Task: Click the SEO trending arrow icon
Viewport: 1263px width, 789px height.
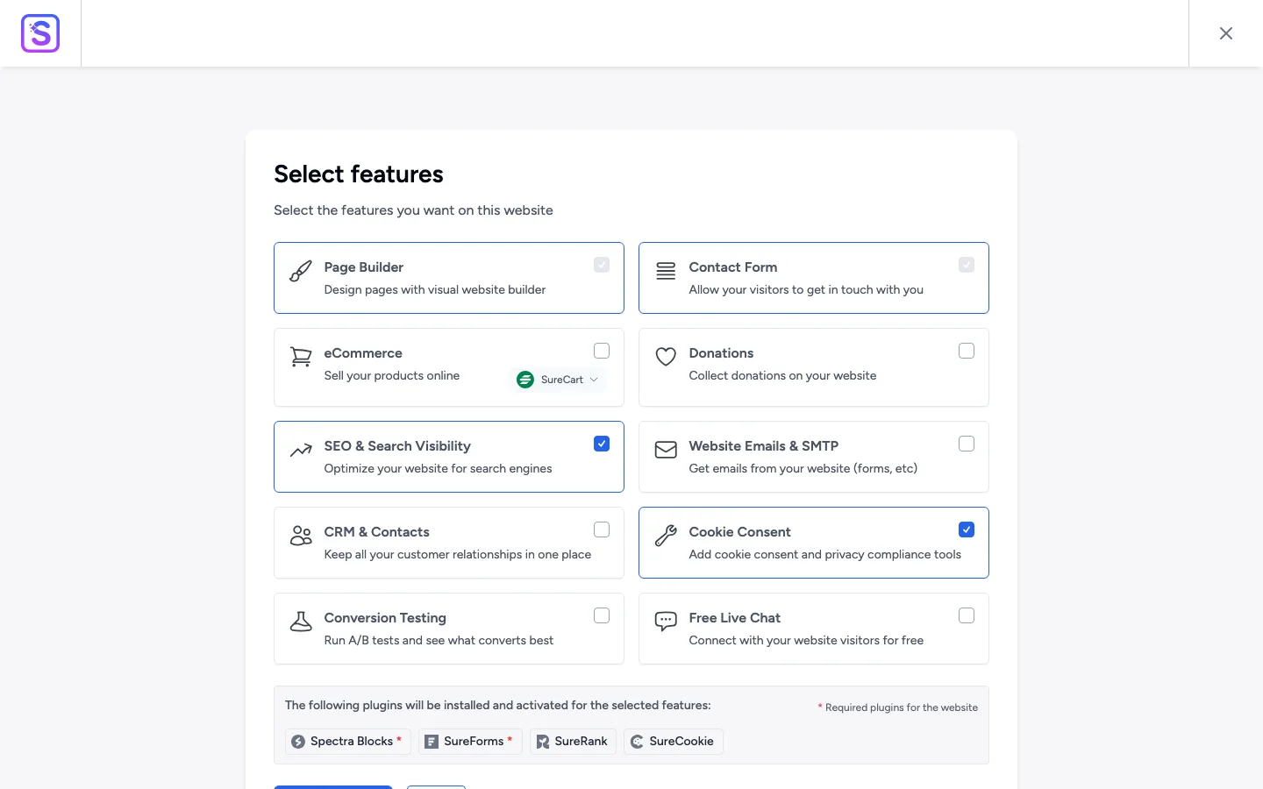Action: pos(301,450)
